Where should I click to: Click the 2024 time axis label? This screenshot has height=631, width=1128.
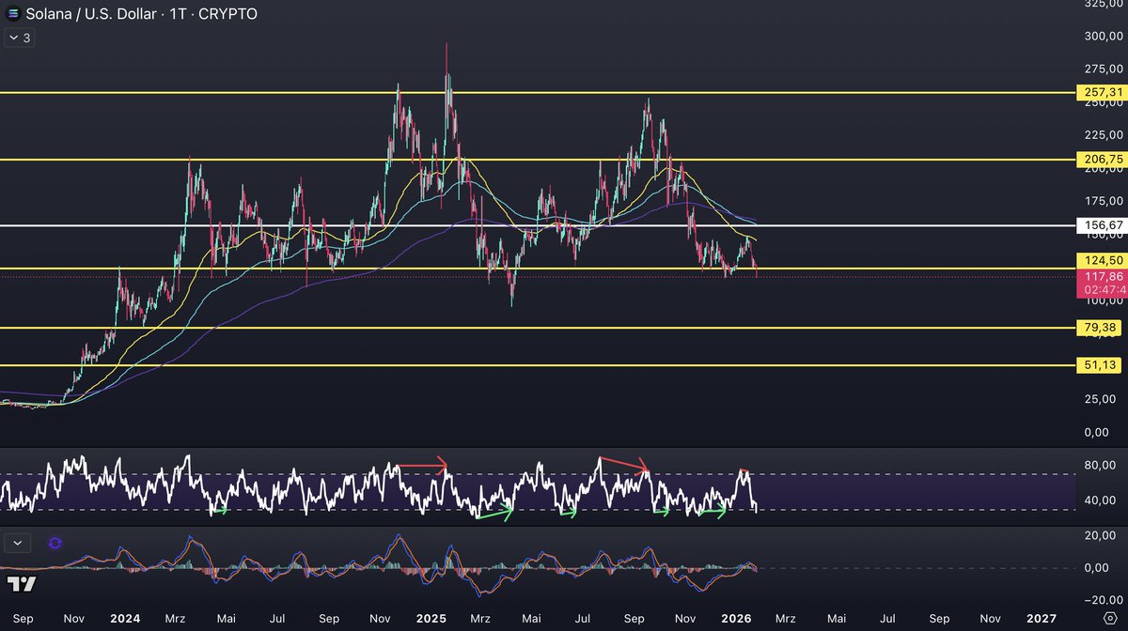125,619
